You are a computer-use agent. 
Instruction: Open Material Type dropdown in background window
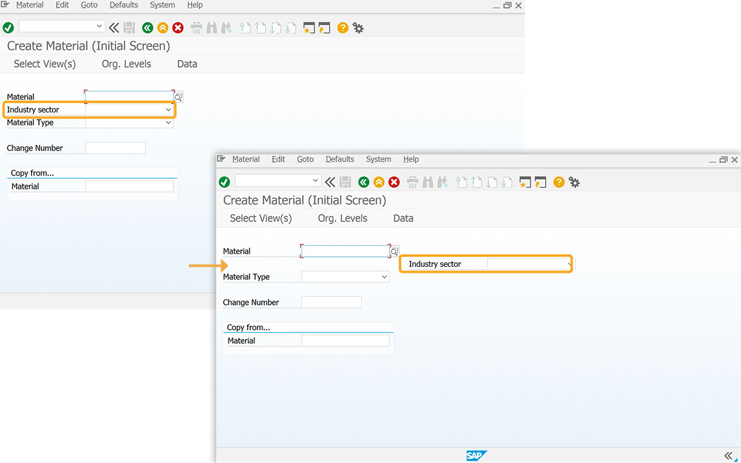(168, 123)
